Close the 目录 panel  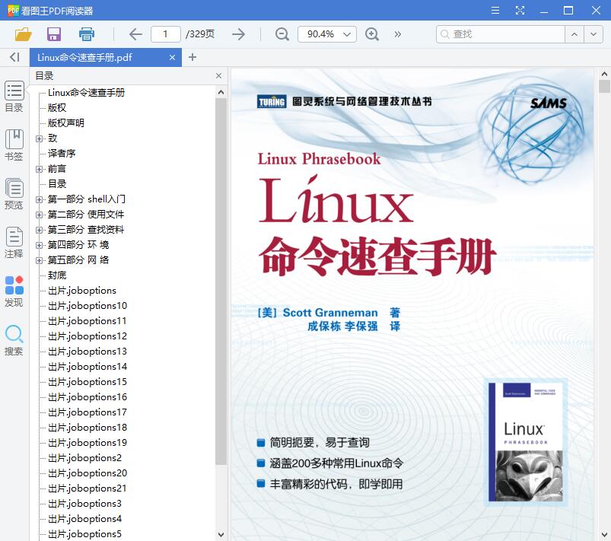coord(218,75)
